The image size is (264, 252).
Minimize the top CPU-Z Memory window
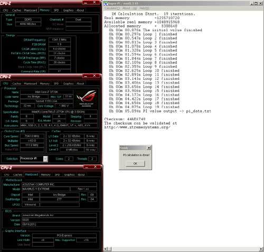(86, 3)
